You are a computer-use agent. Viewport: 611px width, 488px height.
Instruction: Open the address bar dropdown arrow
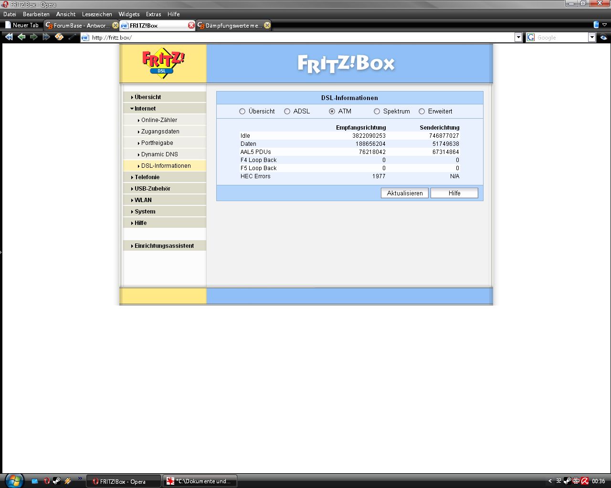point(518,38)
